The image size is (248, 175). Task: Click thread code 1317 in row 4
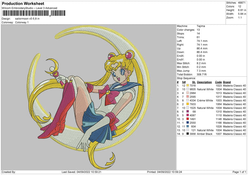tap(219, 97)
